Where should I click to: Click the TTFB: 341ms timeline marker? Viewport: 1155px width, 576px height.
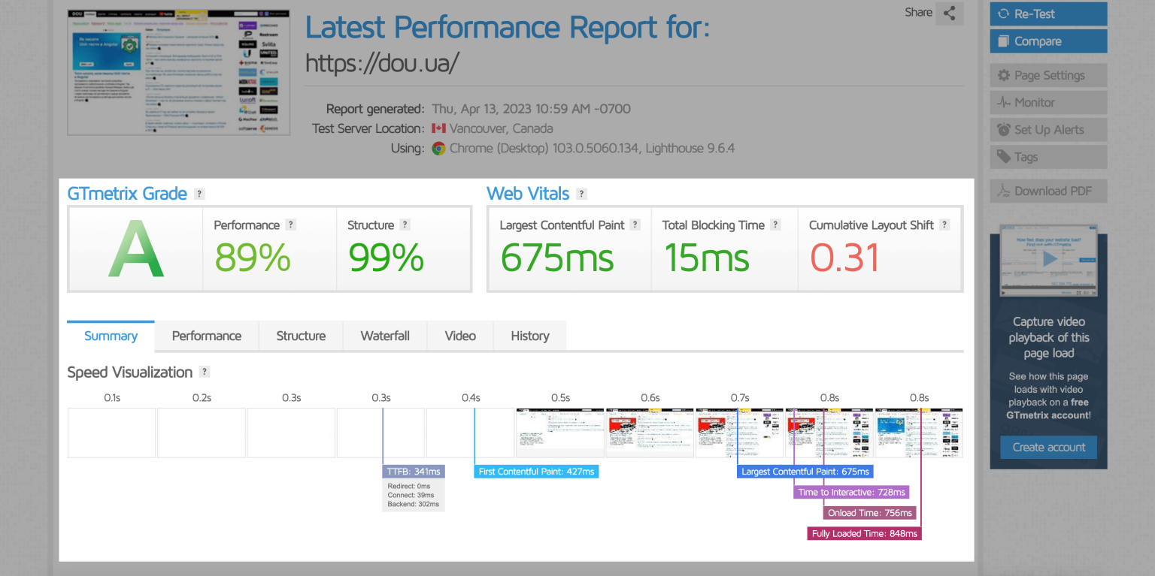413,472
